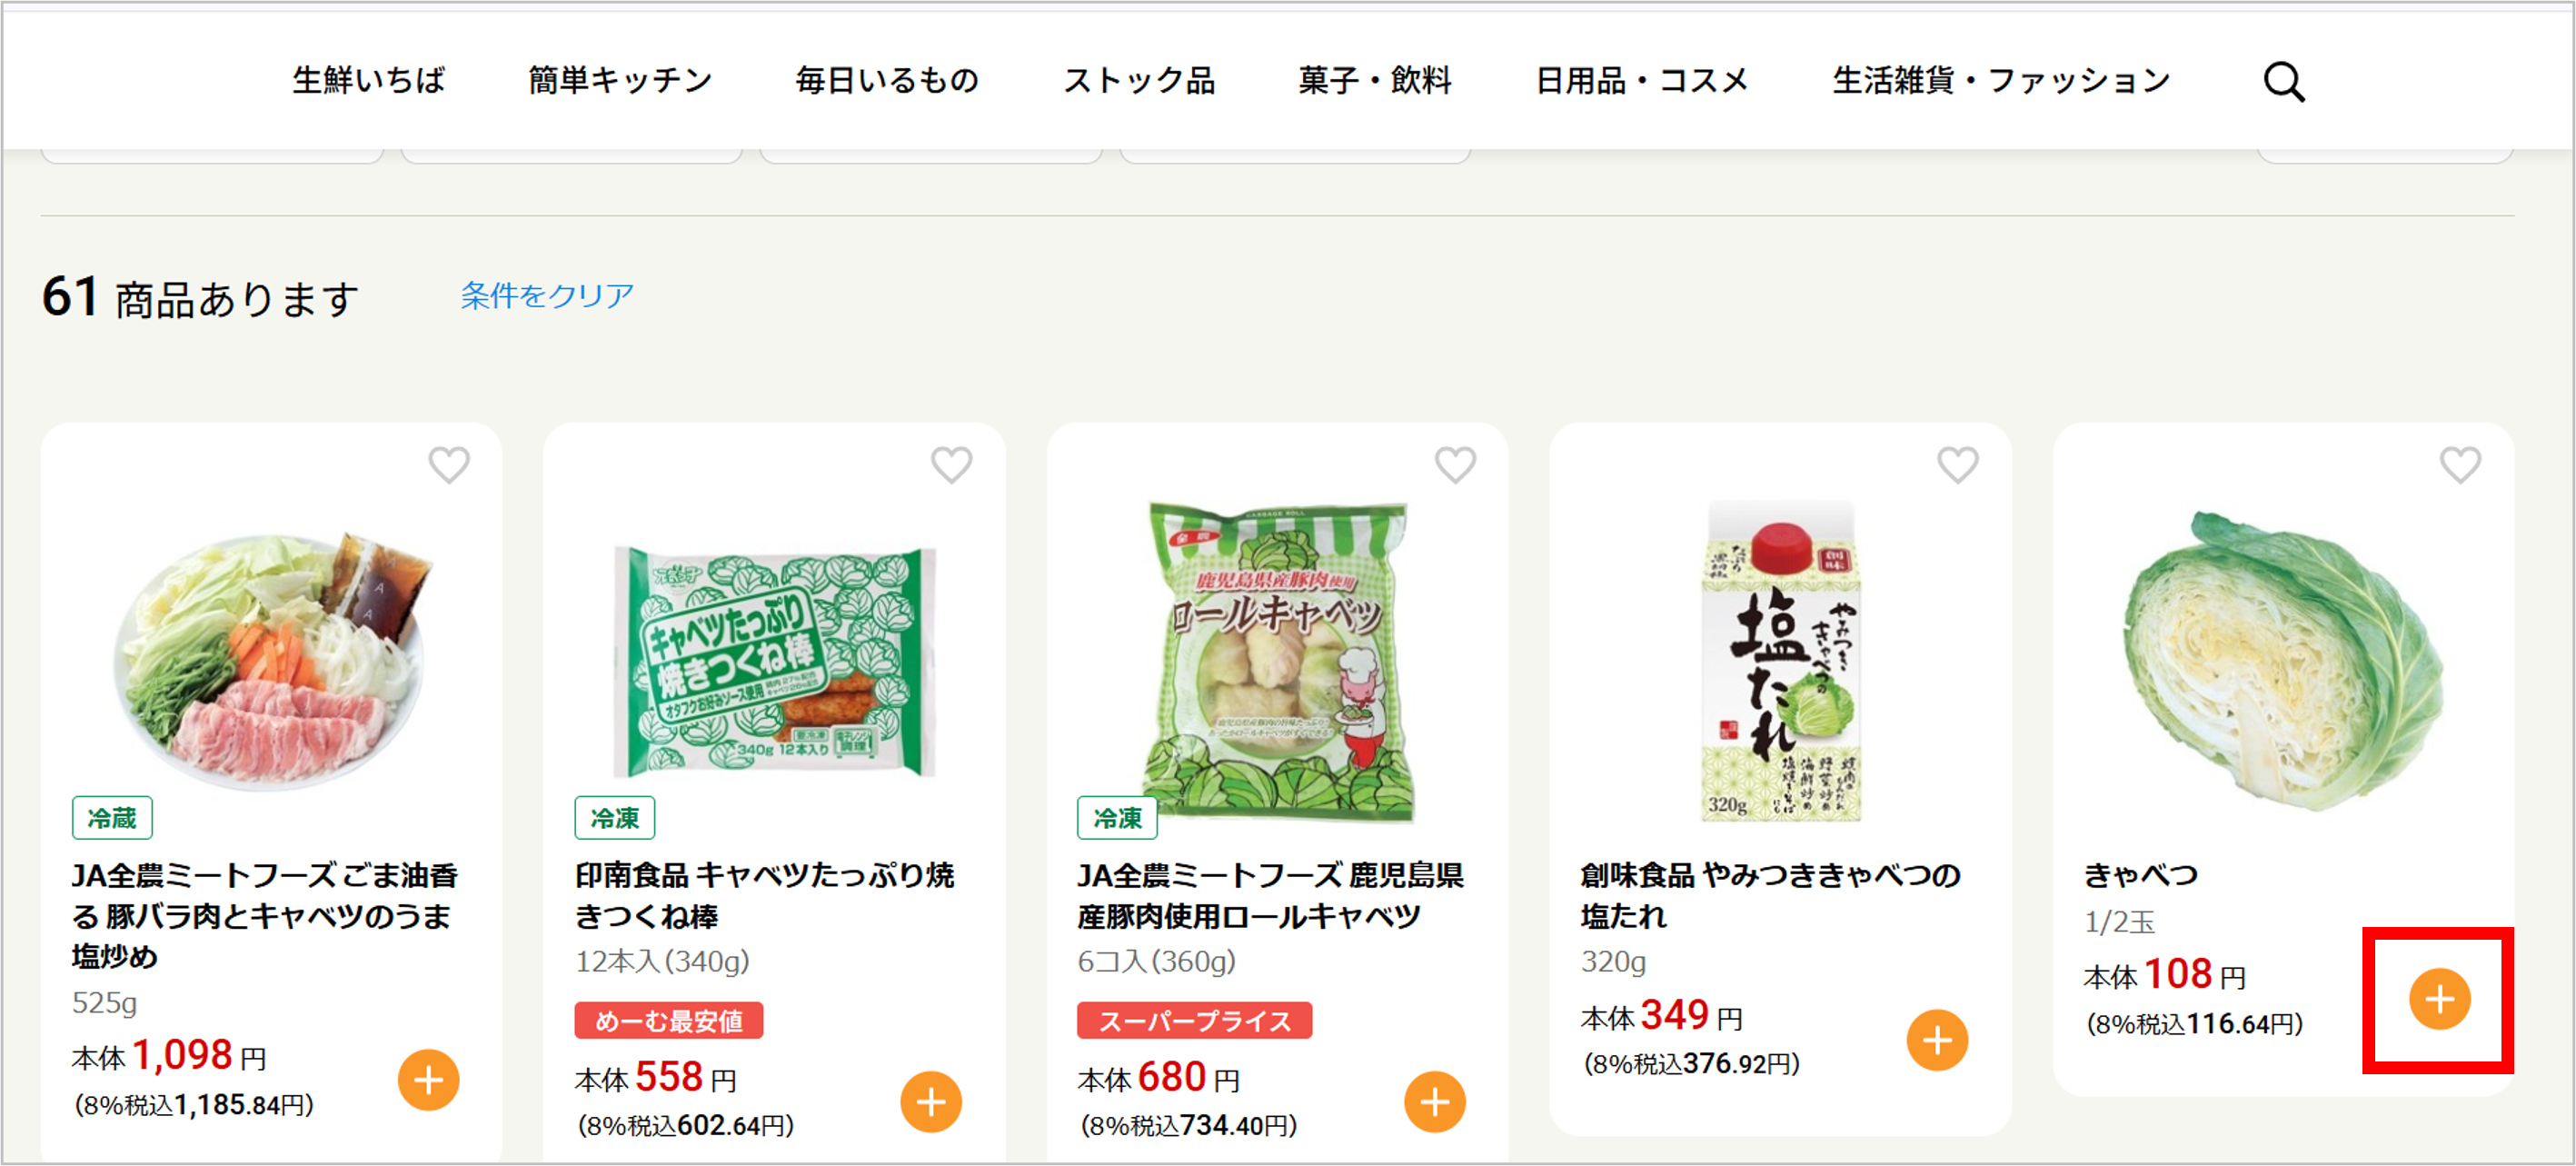Select the 菓子・飲料 menu item
Image resolution: width=2576 pixels, height=1166 pixels.
[x=1375, y=80]
